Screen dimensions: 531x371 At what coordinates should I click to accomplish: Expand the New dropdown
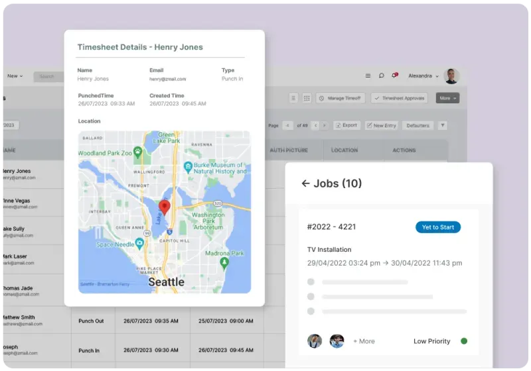(x=15, y=76)
